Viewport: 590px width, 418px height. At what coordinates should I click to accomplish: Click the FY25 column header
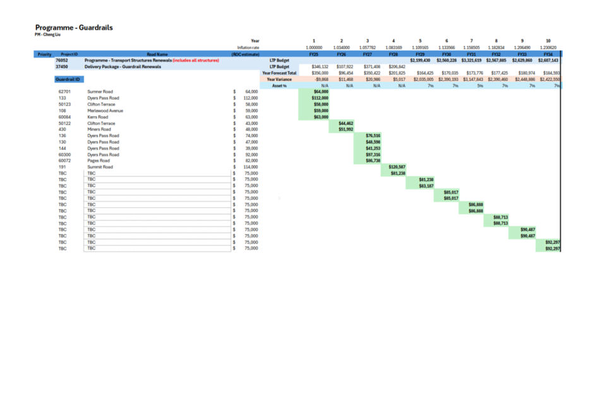(x=313, y=54)
